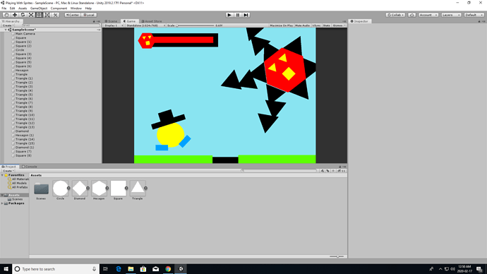
Task: Open the File menu
Action: click(x=4, y=8)
